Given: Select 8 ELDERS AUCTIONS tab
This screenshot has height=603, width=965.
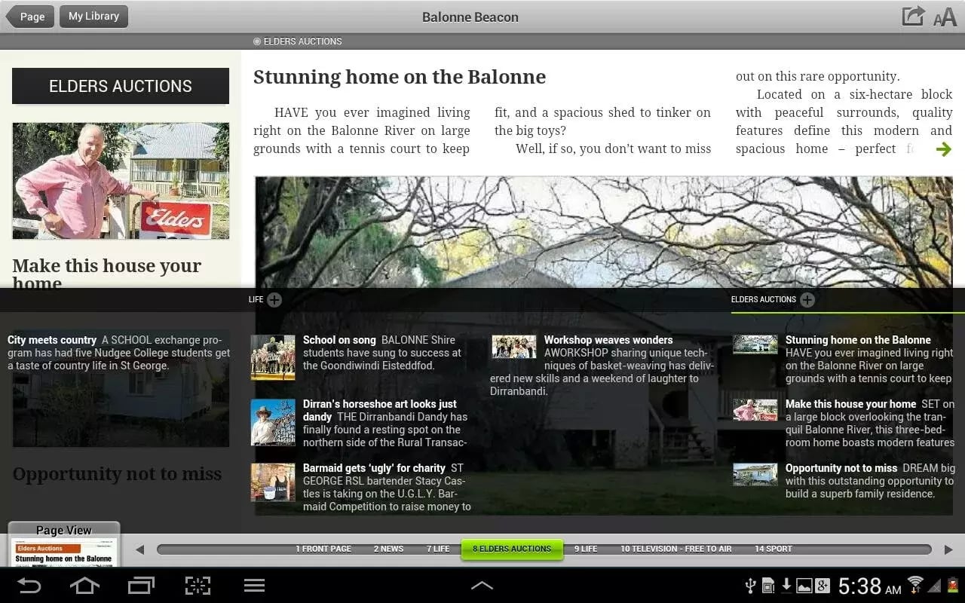Looking at the screenshot, I should tap(512, 549).
